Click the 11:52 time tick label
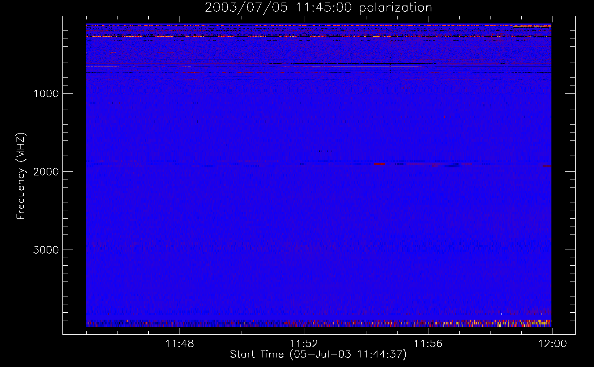Screen dimensions: 594x367 point(304,344)
